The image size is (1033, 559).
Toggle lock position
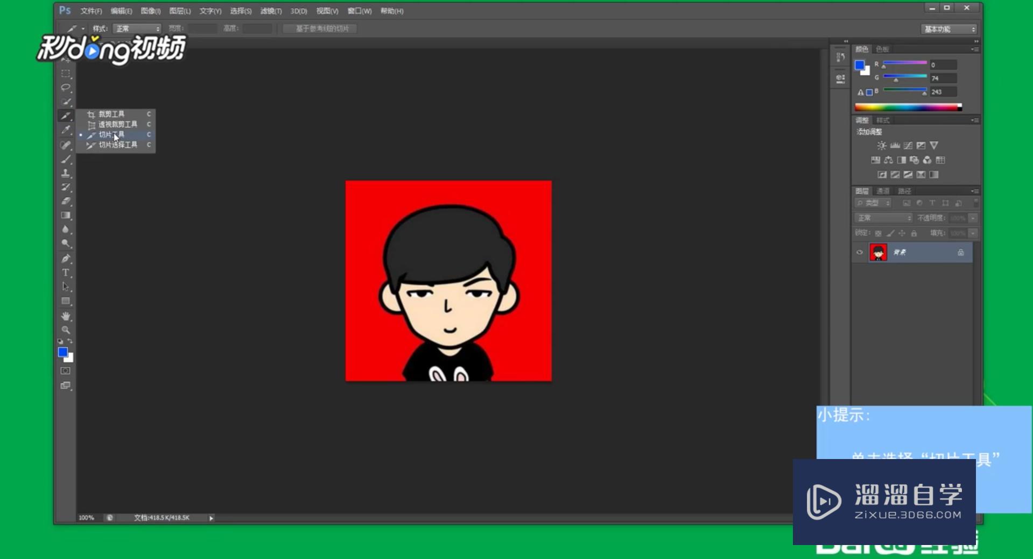[902, 233]
